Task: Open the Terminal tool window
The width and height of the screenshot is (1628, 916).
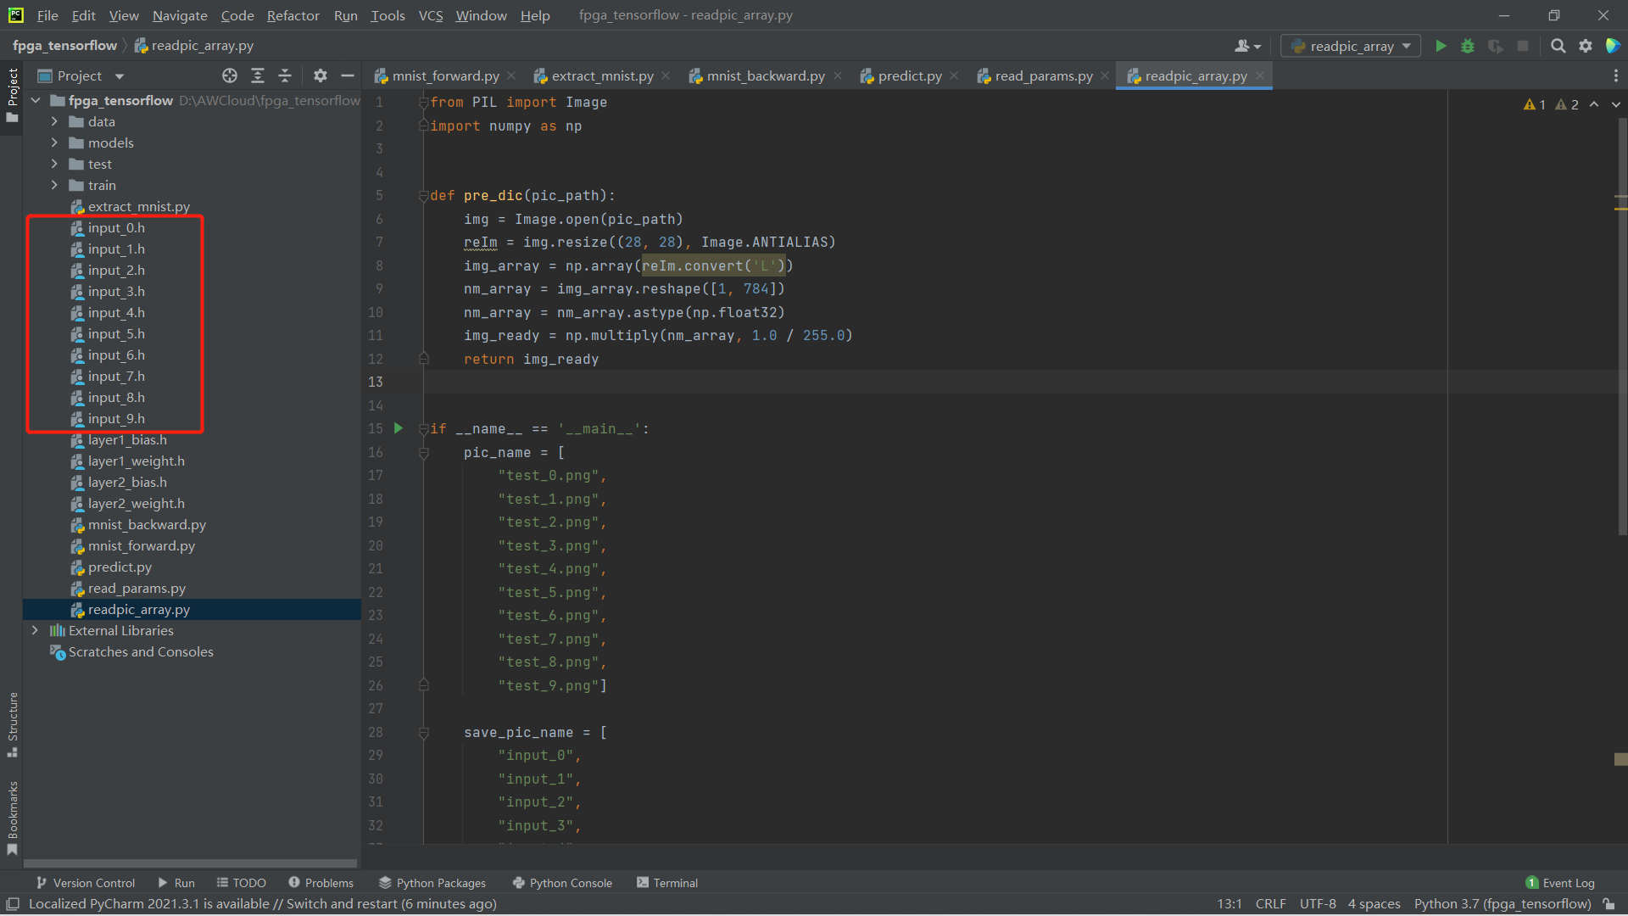Action: pos(667,883)
